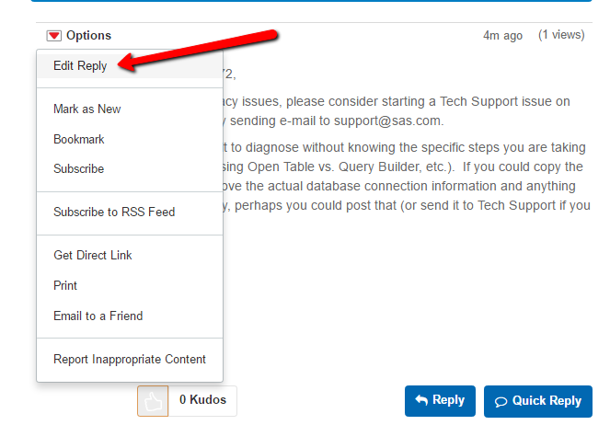Bookmark this post via the menu
Viewport: 610px width, 425px height.
79,140
